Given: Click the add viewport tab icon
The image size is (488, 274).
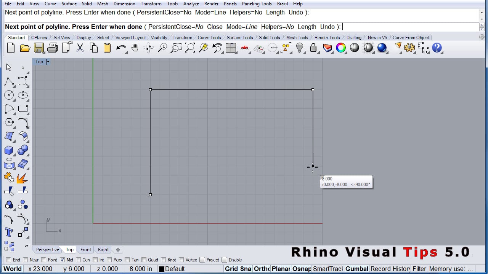Looking at the screenshot, I should (x=118, y=250).
